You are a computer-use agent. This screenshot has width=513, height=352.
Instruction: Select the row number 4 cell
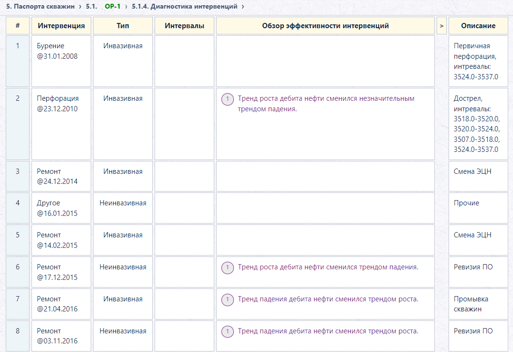[18, 208]
